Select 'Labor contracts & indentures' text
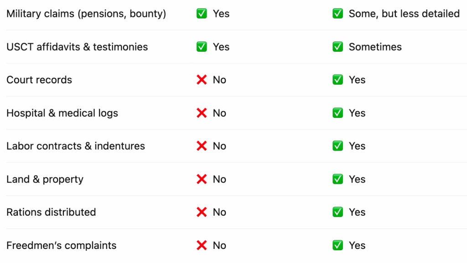Screen dimensions: 467x263 tap(76, 146)
